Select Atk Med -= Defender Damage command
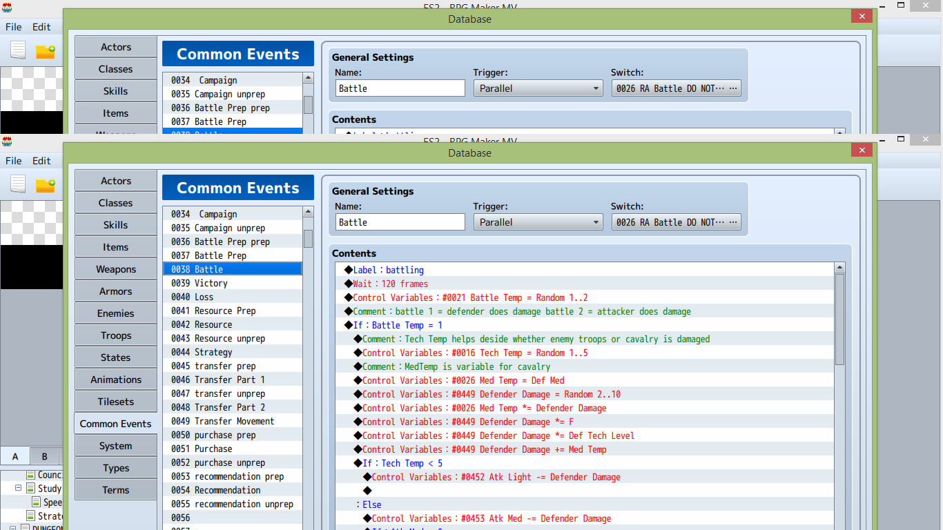Image resolution: width=943 pixels, height=530 pixels. coord(585,518)
